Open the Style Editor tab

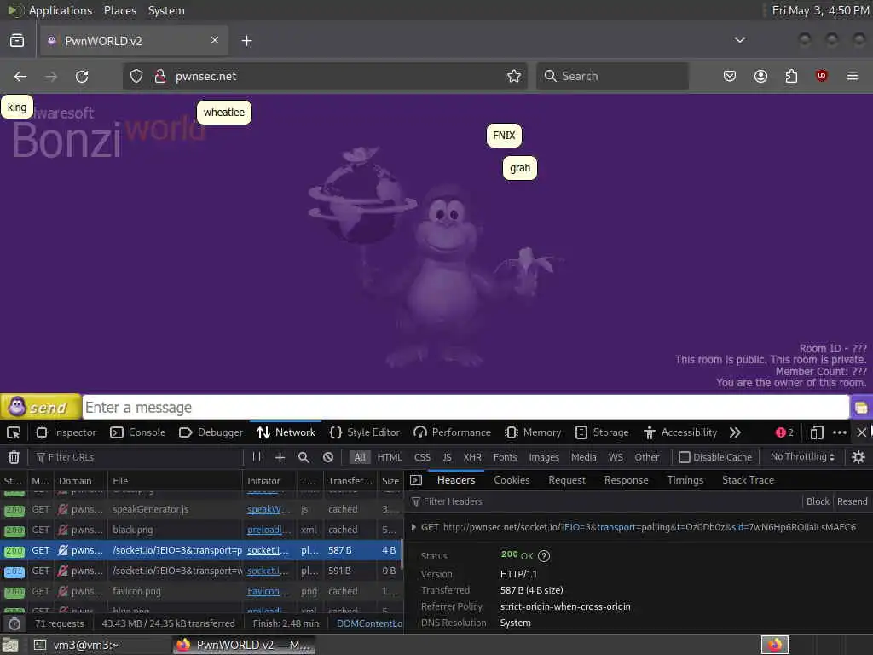(x=365, y=432)
